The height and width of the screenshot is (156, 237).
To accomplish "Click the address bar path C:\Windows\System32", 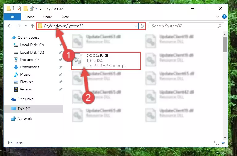I will [63, 26].
